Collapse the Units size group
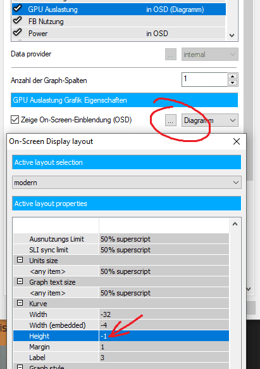 pyautogui.click(x=20, y=260)
